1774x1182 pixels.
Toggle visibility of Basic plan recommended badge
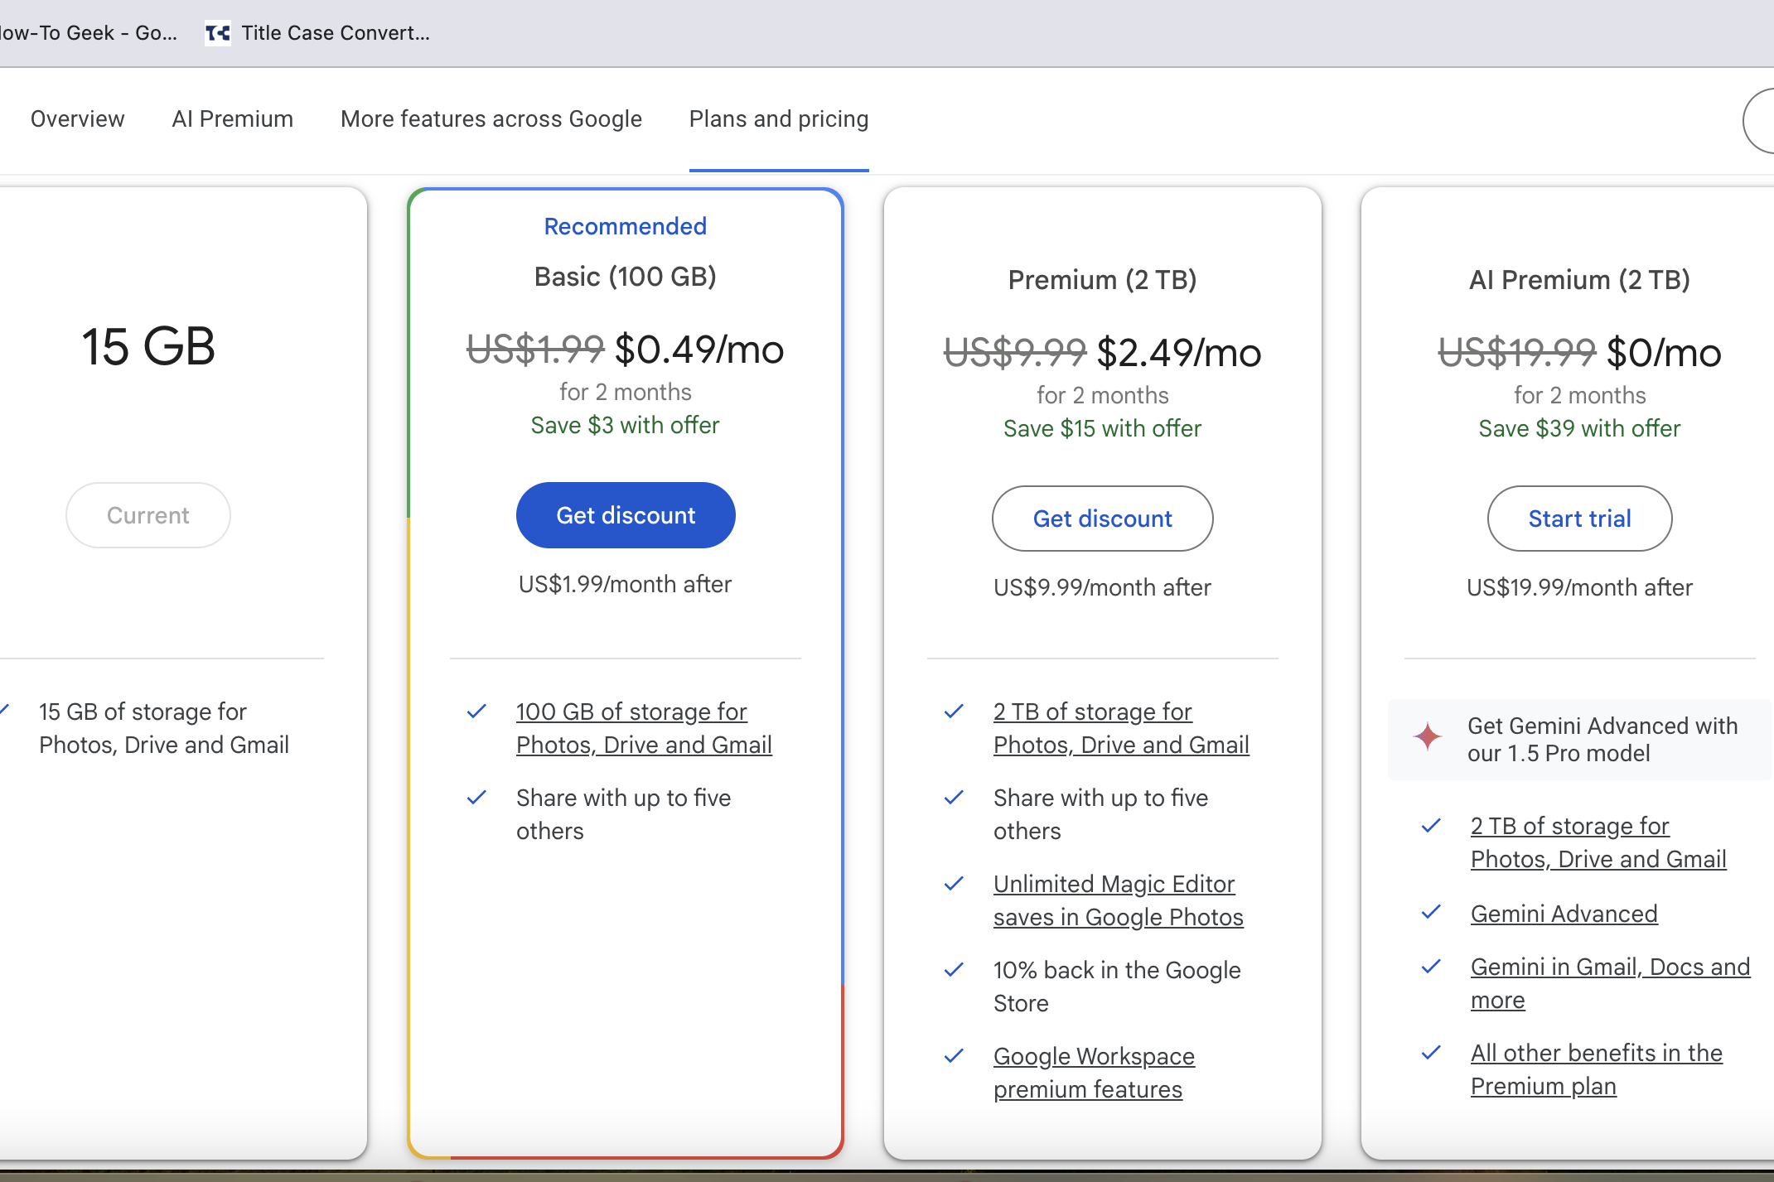tap(626, 227)
